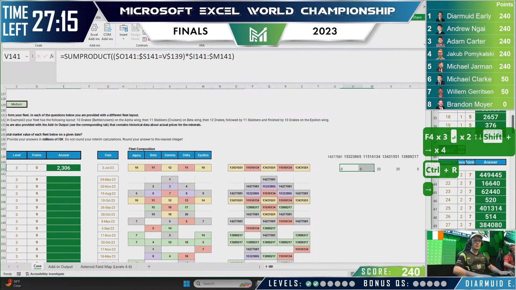Switch to the Add-In Output sheet
This screenshot has height=290, width=516.
(60, 267)
